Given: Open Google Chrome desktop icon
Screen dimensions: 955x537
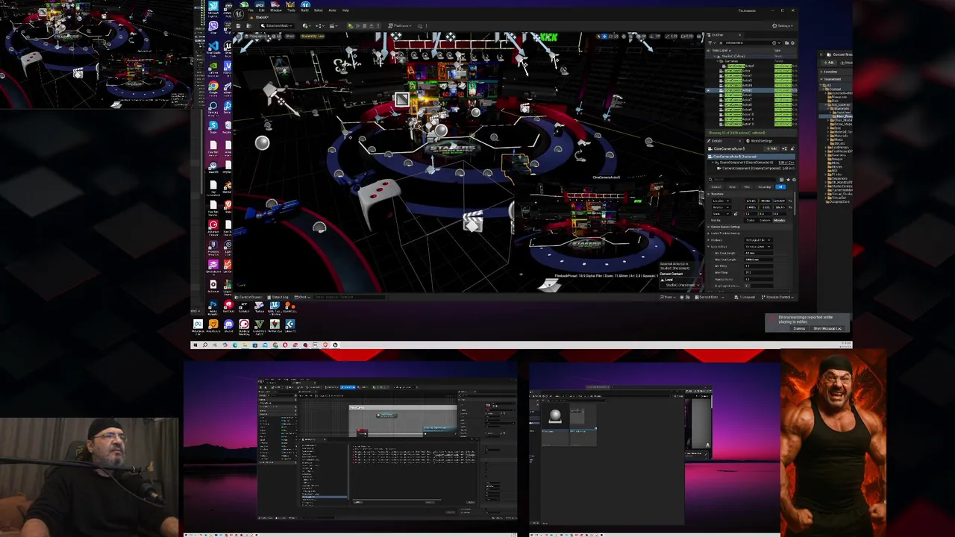Looking at the screenshot, I should (213, 87).
